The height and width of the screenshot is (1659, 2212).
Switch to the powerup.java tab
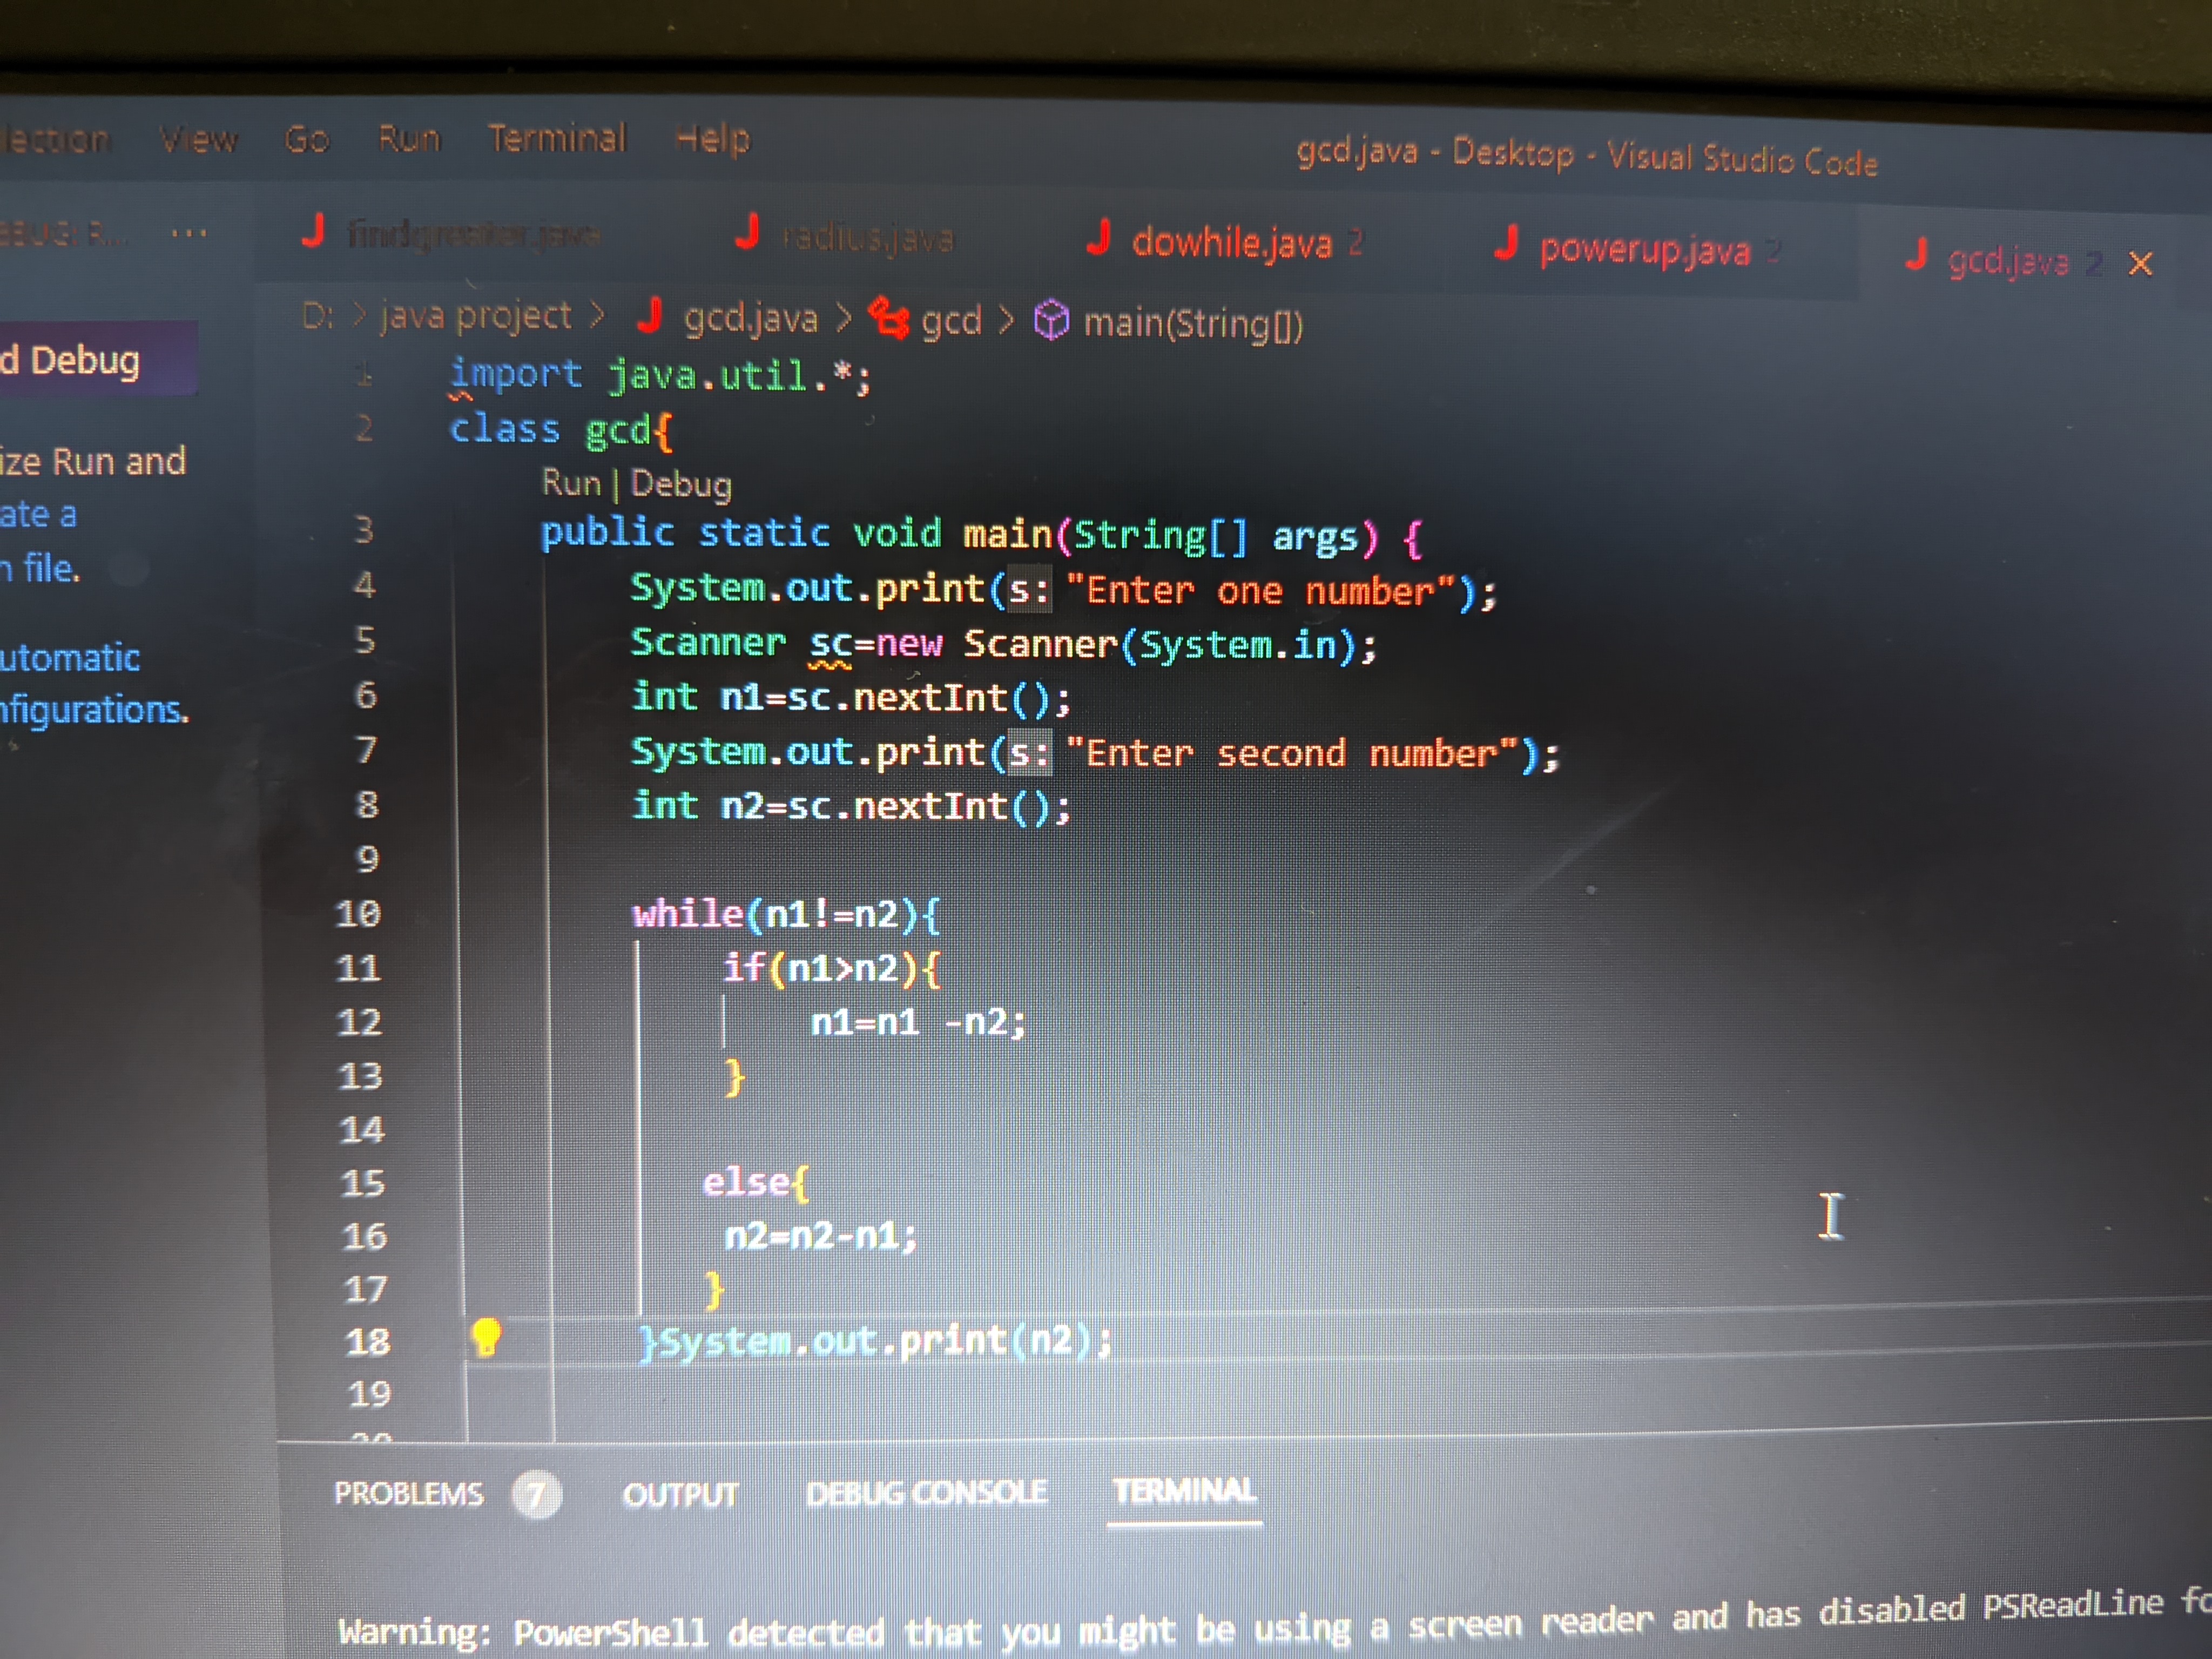(1644, 250)
